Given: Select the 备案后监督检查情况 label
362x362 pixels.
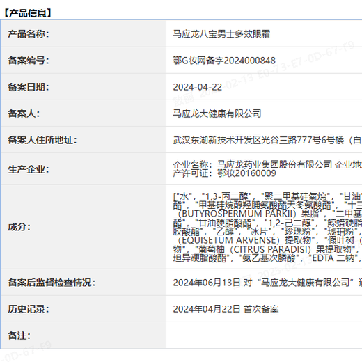Looking at the screenshot, I should click(x=52, y=283).
